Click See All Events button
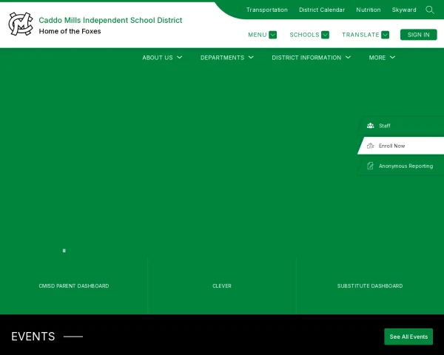Screen dimensions: 444x355 408,337
